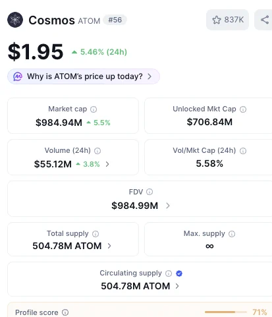
Task: Click the #56 rank badge
Action: [x=115, y=20]
